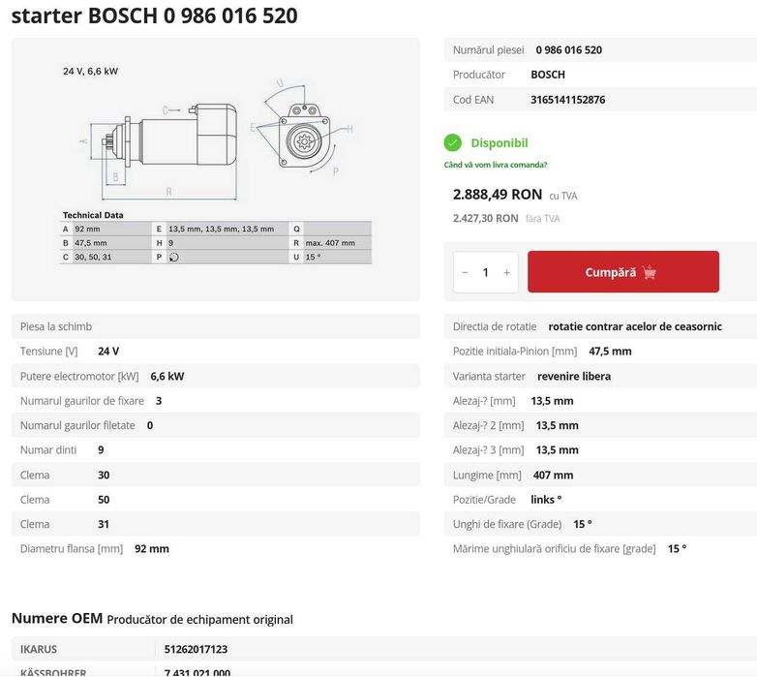Click the 'Alezaj-? [mm]' first row
The width and height of the screenshot is (757, 677).
[x=600, y=401]
